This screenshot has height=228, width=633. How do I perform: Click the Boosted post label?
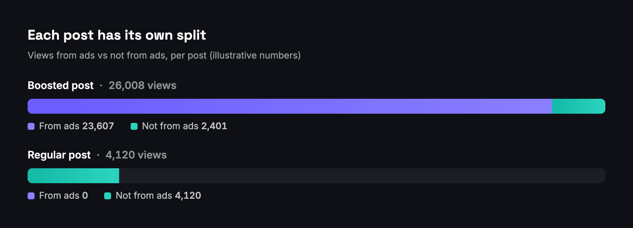point(61,86)
